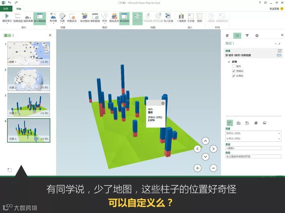This screenshot has height=213, width=285.
Task: Click the 地理 geography edit icon
Action: click(x=280, y=51)
